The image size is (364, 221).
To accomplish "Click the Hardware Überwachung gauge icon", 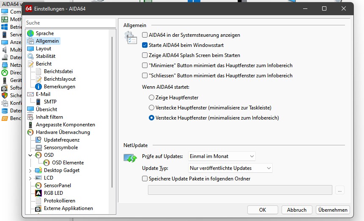I will 30,132.
